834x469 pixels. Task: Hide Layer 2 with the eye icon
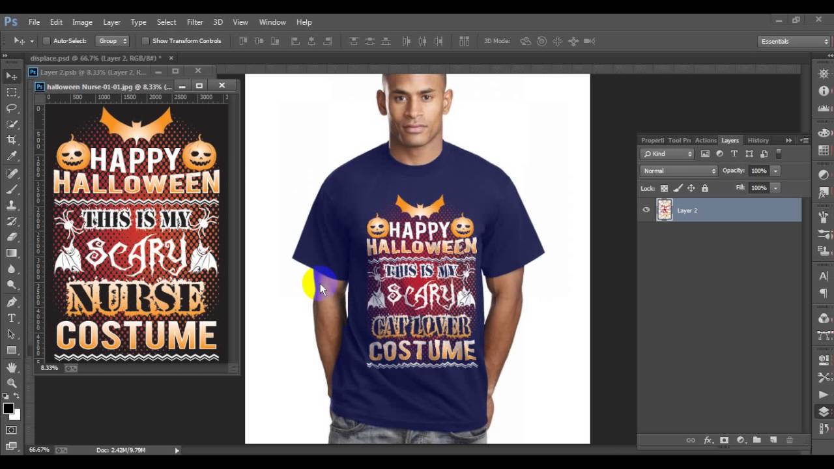[646, 210]
